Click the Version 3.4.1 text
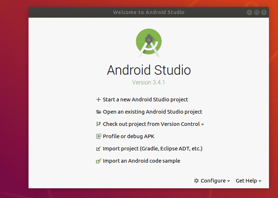 pyautogui.click(x=149, y=82)
